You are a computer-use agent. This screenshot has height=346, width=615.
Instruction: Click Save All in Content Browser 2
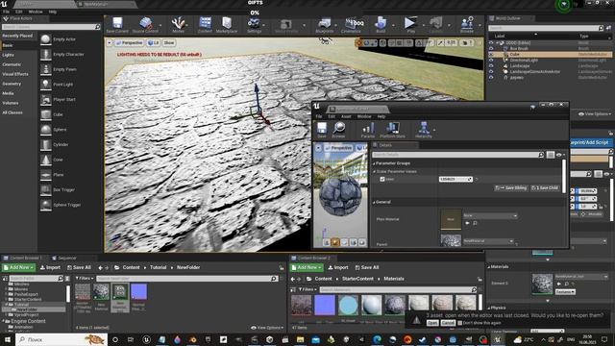367,267
